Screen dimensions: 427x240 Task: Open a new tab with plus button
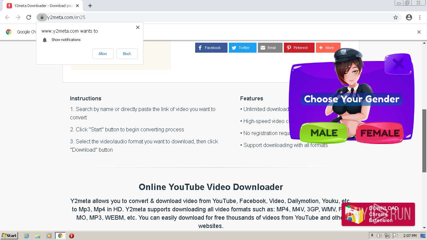click(x=90, y=6)
